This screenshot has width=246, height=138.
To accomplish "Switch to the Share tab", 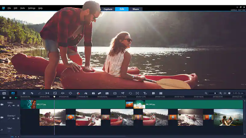I will 135,9.
